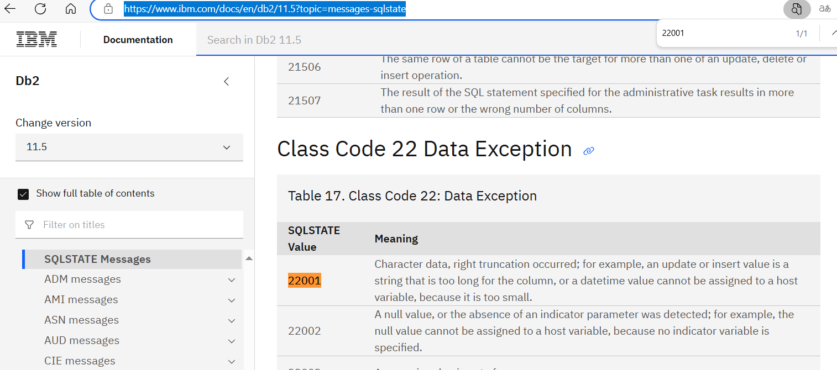Click the 1/1 find match counter
Viewport: 837px width, 370px height.
coord(802,34)
